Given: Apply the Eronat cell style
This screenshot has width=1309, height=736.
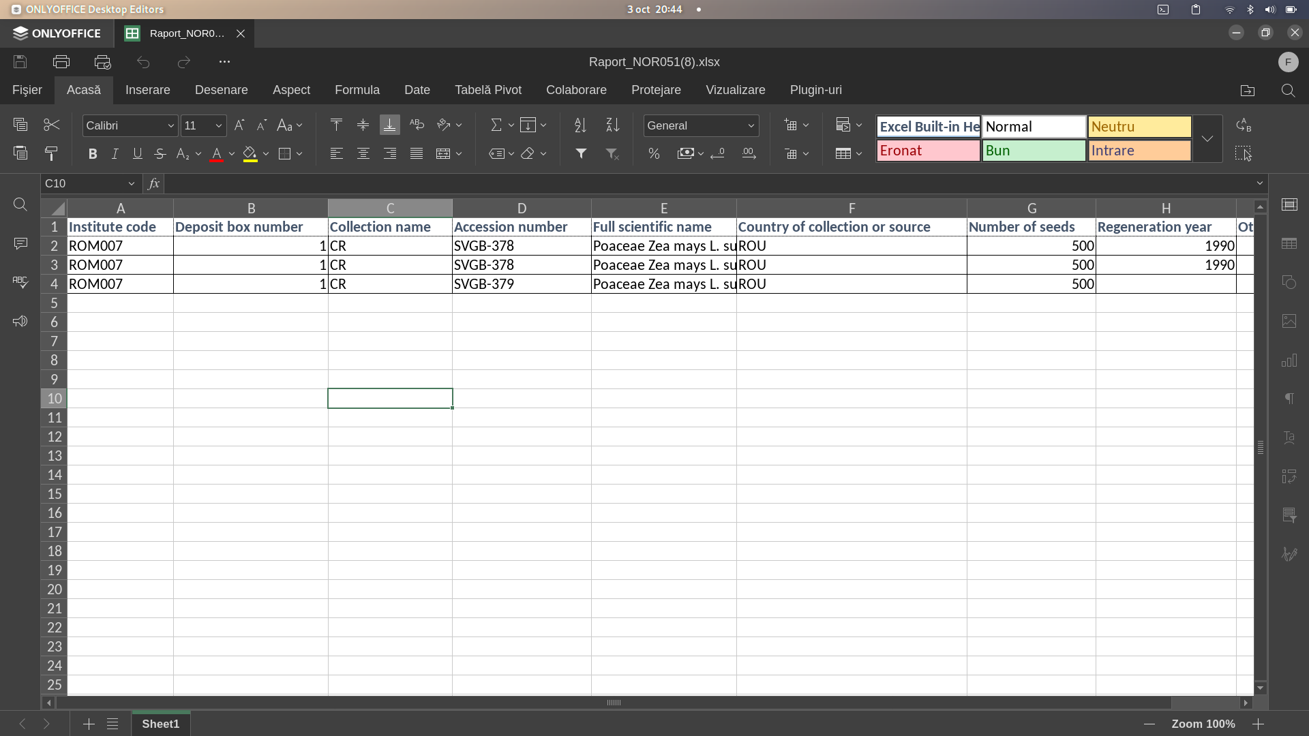Looking at the screenshot, I should [928, 151].
